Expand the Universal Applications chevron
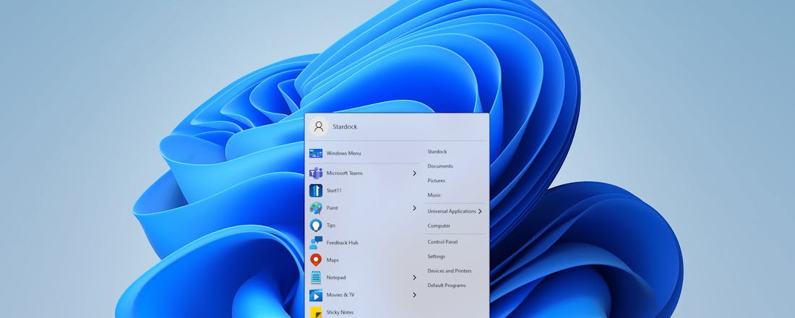 pyautogui.click(x=480, y=211)
